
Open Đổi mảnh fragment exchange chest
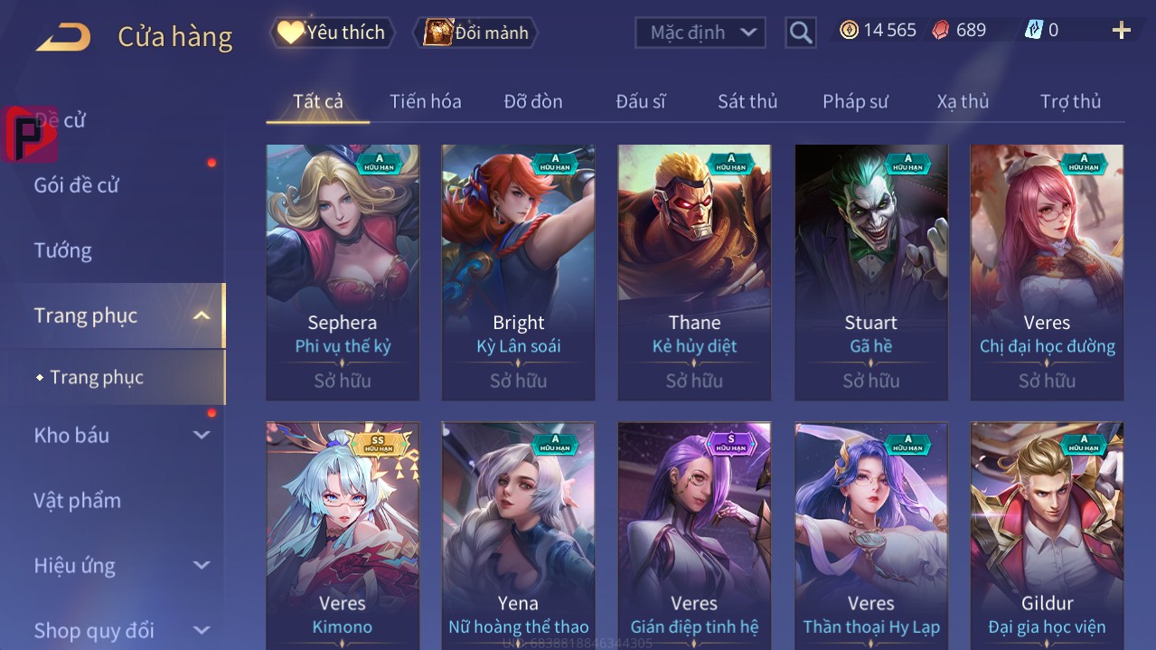pos(475,33)
